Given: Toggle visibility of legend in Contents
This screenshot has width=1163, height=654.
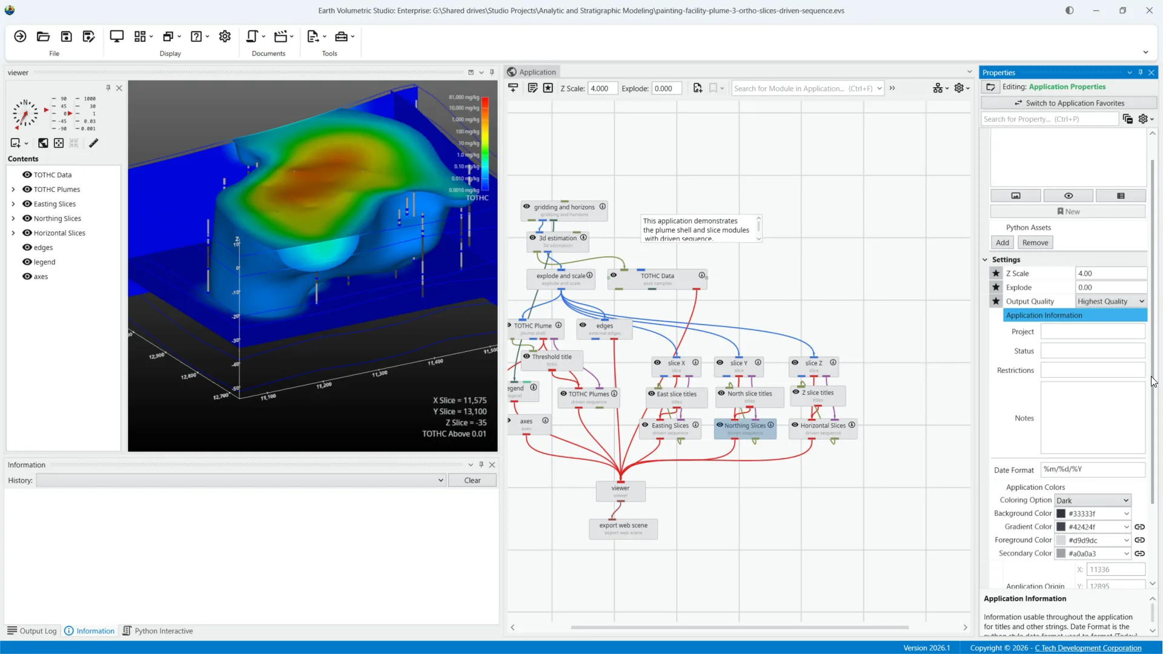Looking at the screenshot, I should (x=27, y=262).
